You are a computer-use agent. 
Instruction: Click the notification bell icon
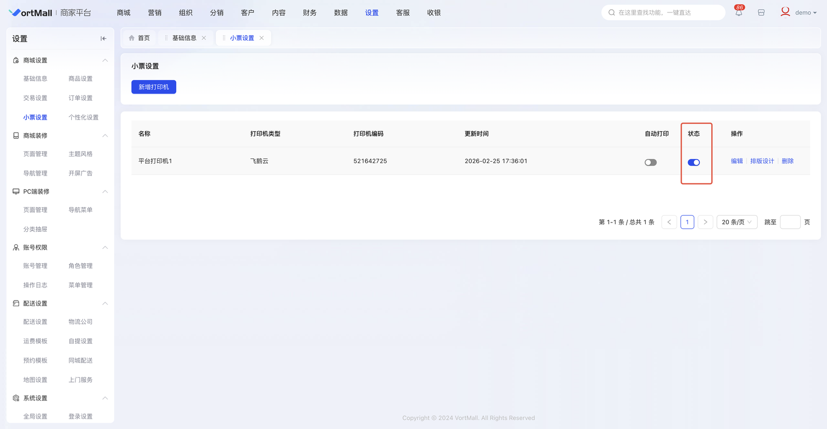point(739,13)
